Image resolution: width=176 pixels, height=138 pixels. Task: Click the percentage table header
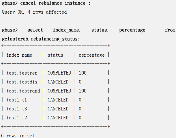coord(91,55)
